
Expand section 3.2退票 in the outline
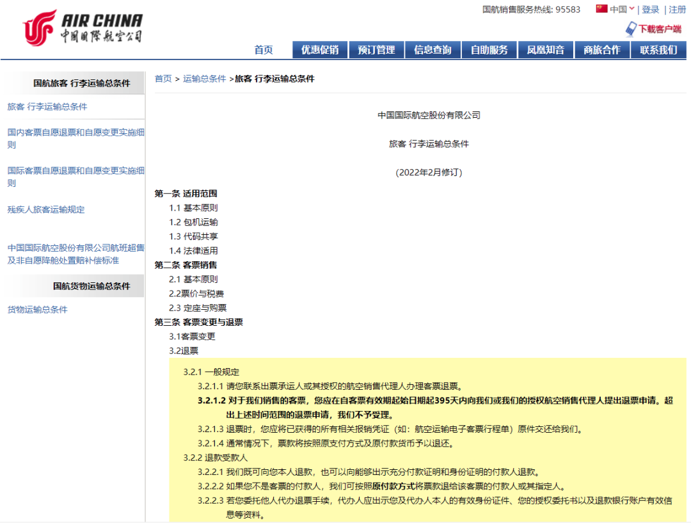184,351
